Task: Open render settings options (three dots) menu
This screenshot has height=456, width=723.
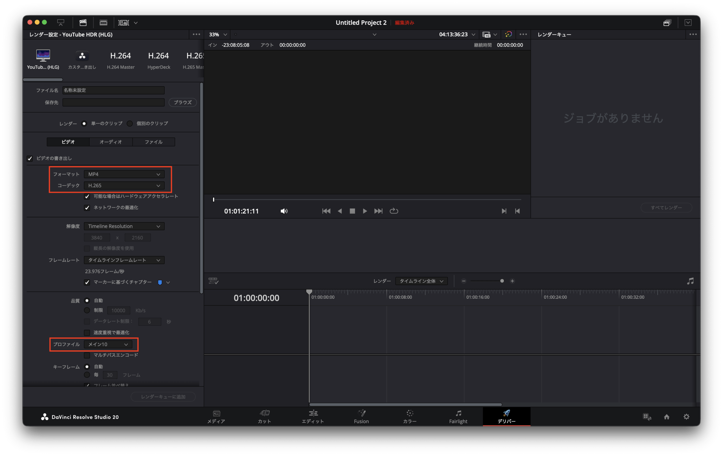Action: tap(196, 34)
